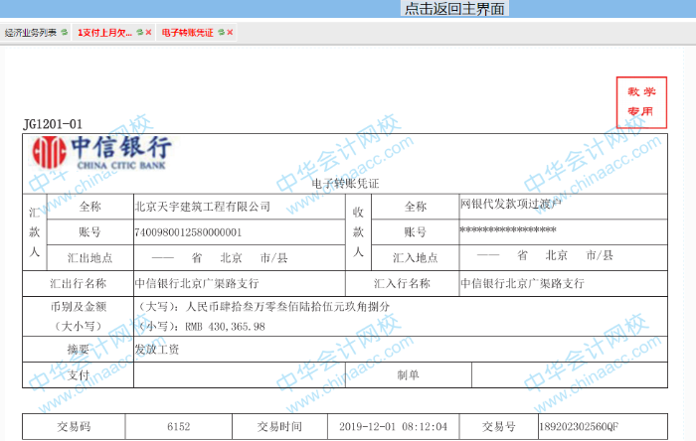The image size is (696, 441).
Task: Click the transaction code 6152
Action: (179, 426)
